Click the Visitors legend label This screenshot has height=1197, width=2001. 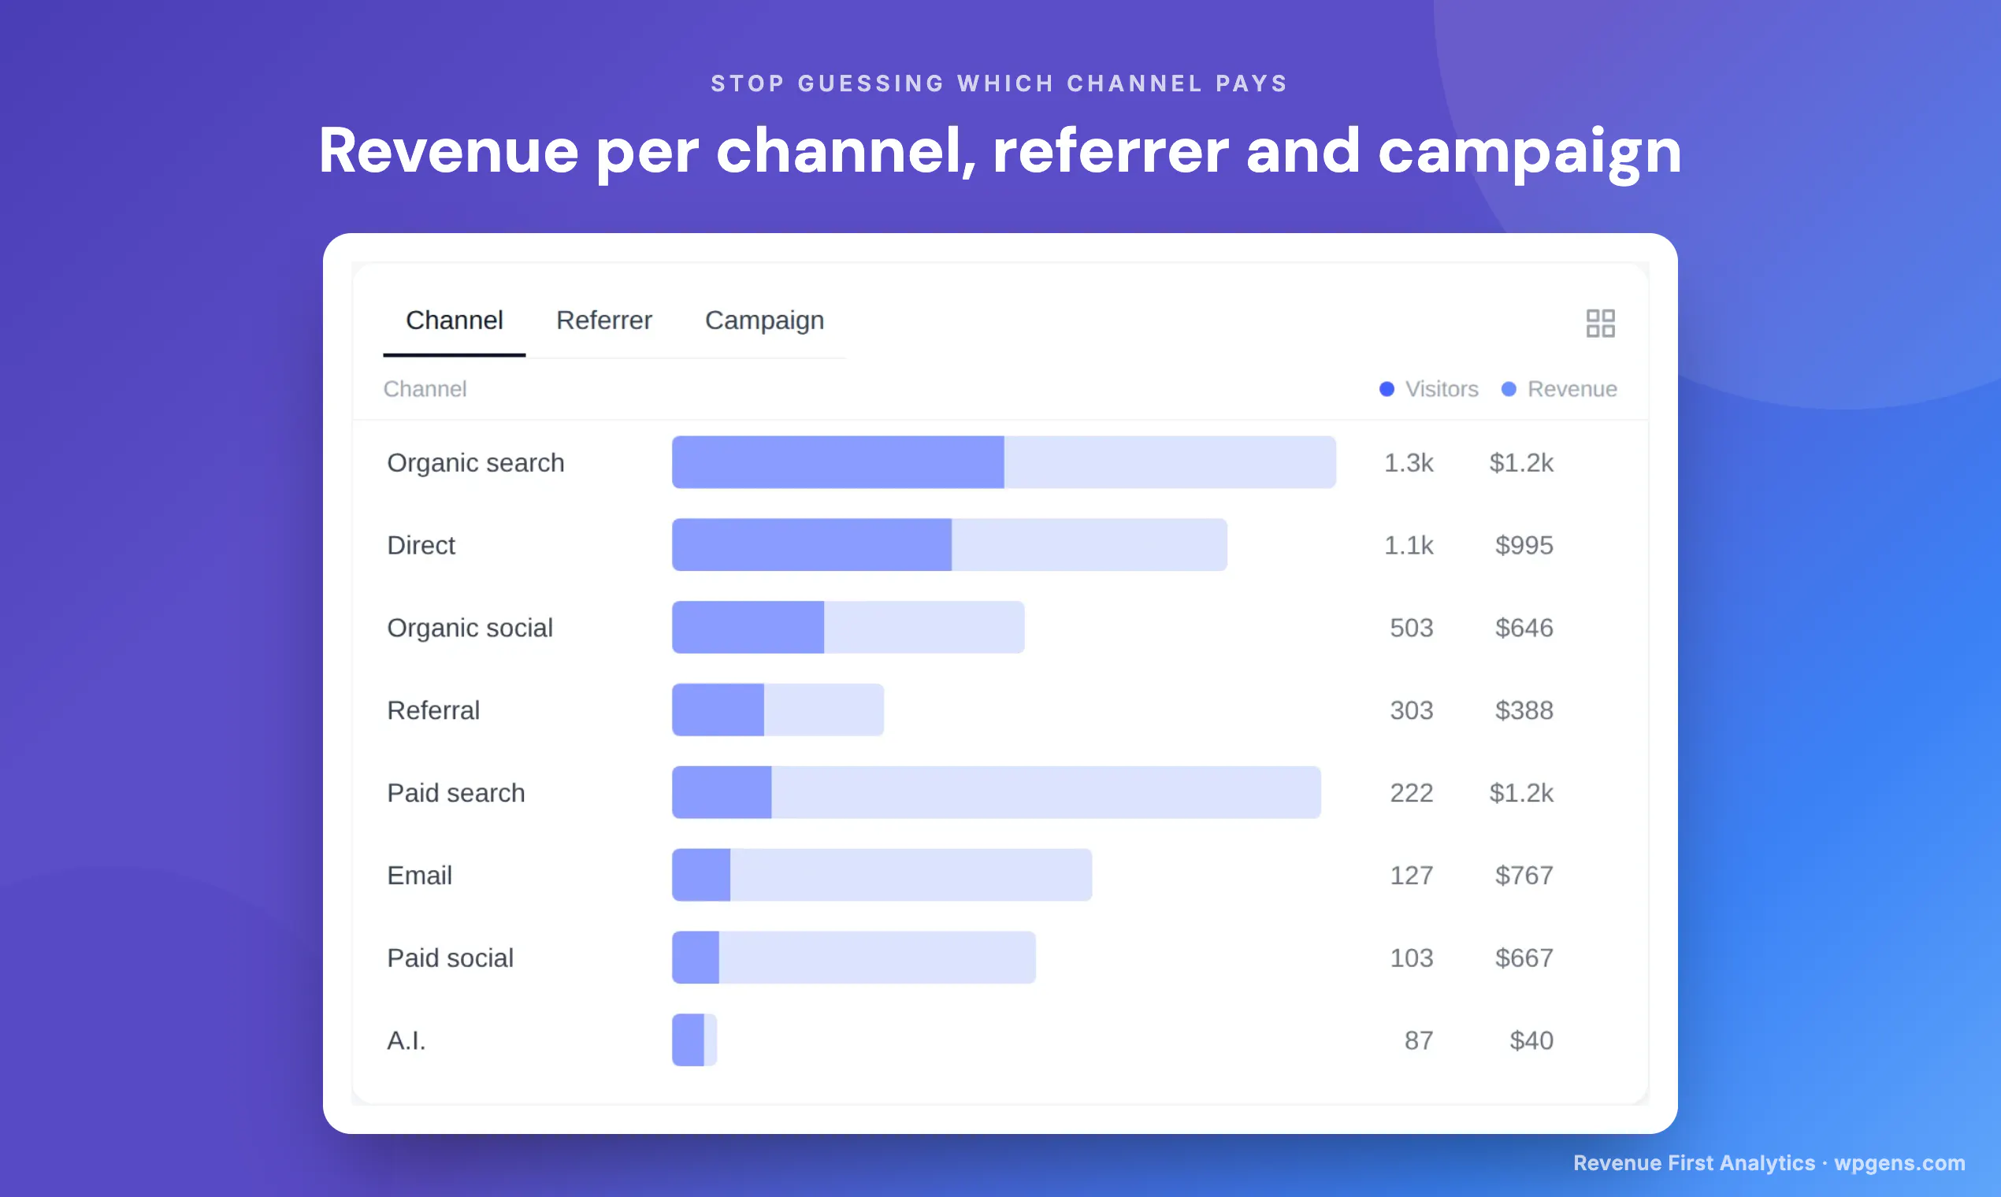1441,389
